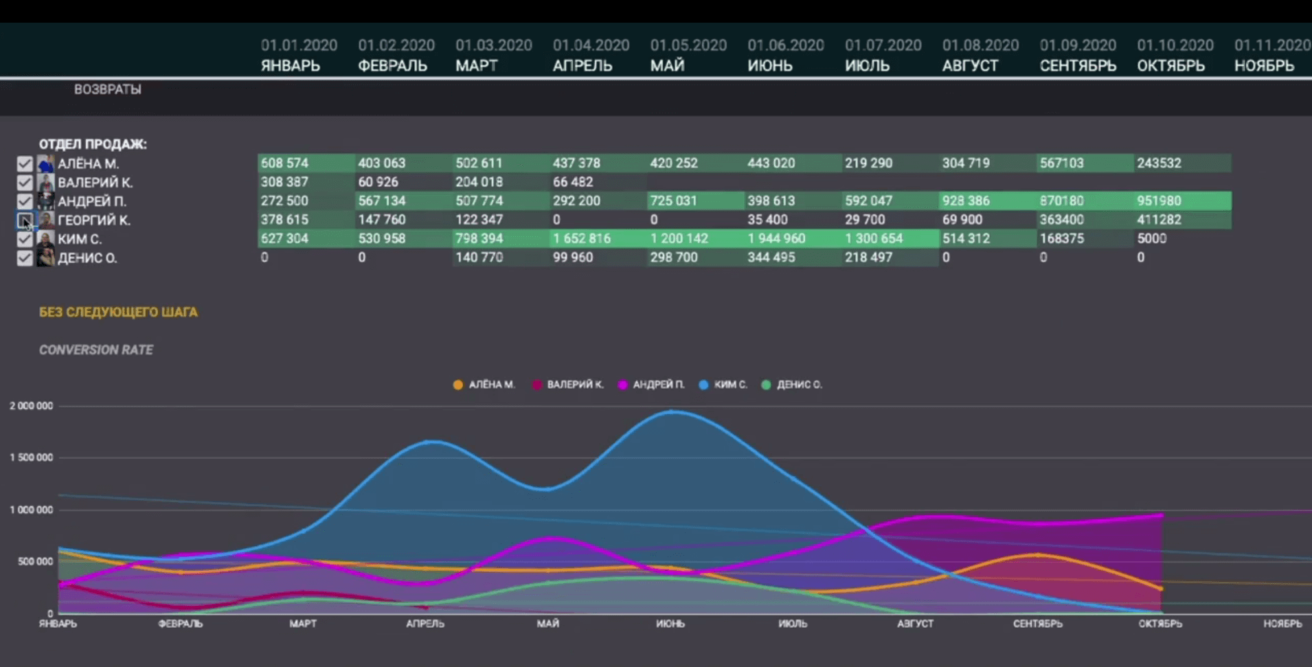Click Георгий К. avatar photo
Screen dimensions: 1312x667
[45, 220]
